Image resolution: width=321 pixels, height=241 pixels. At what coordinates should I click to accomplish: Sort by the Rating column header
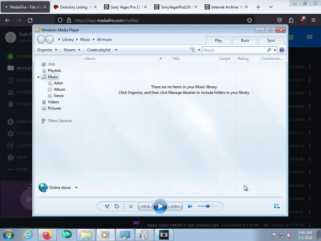click(x=248, y=59)
